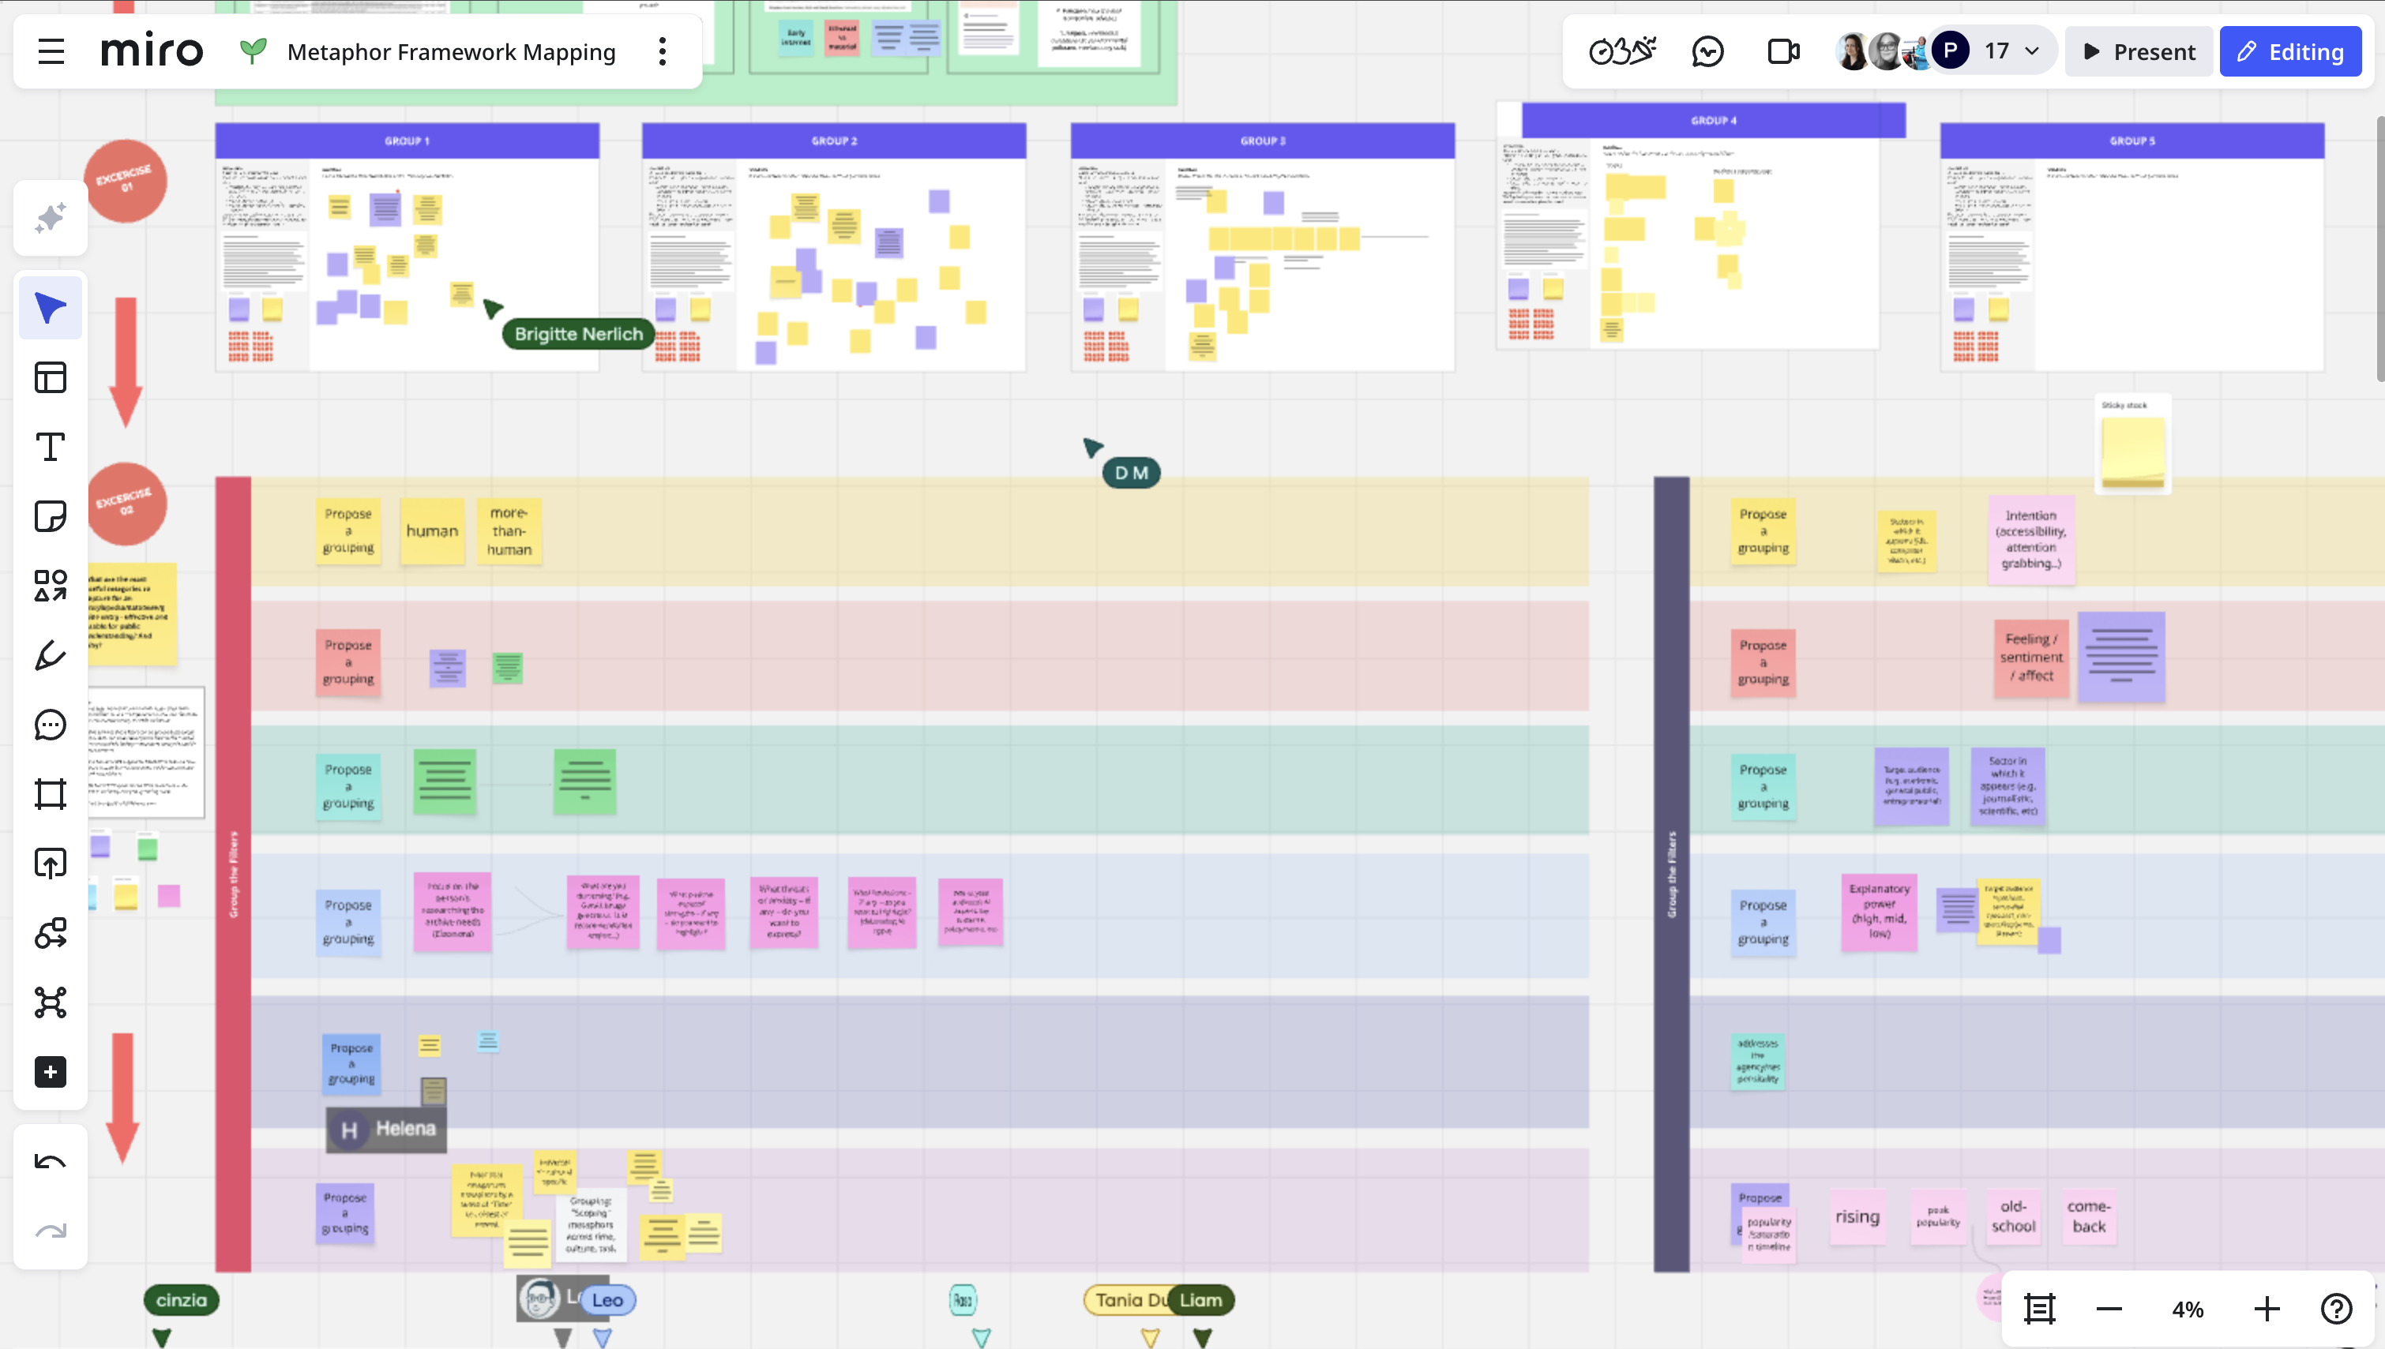Click the Present button
2385x1349 pixels.
point(2139,52)
